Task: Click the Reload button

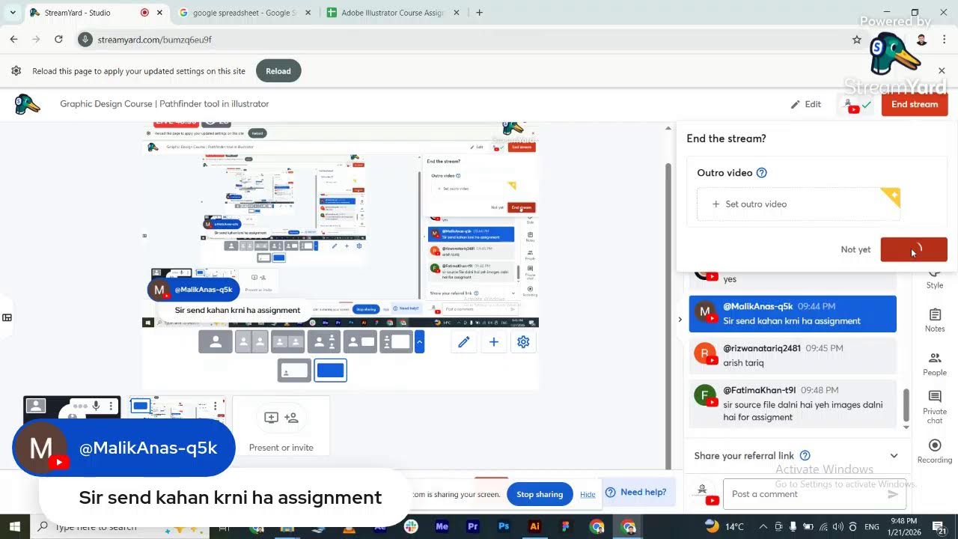Action: pyautogui.click(x=278, y=71)
